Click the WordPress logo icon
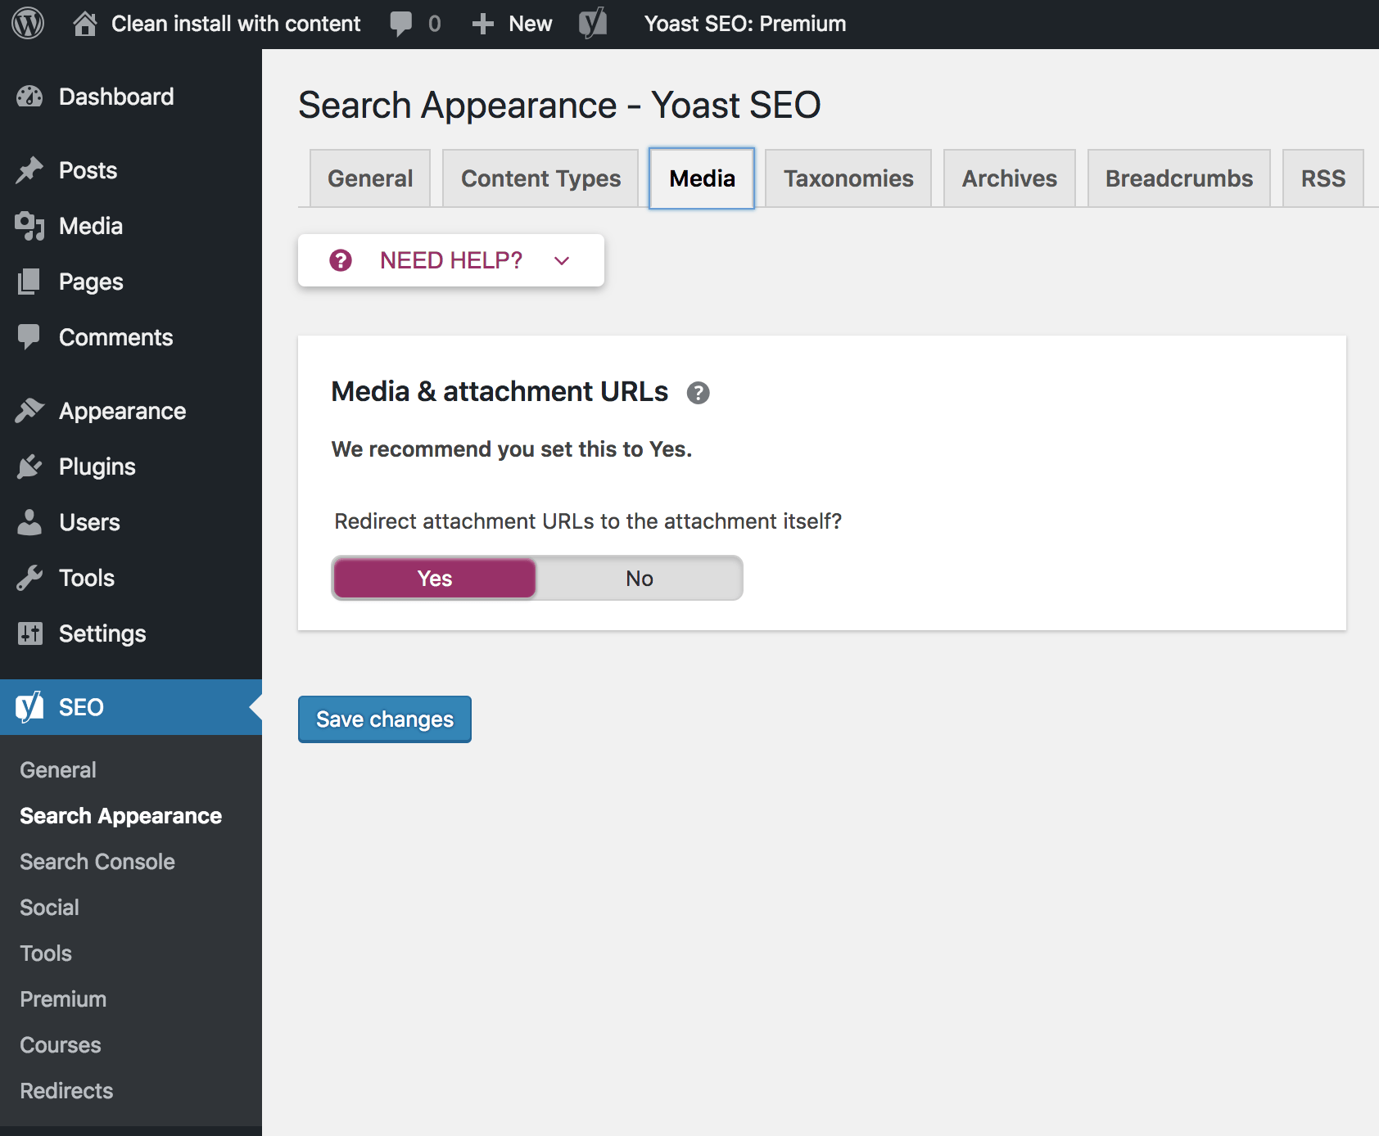1379x1136 pixels. click(x=28, y=24)
